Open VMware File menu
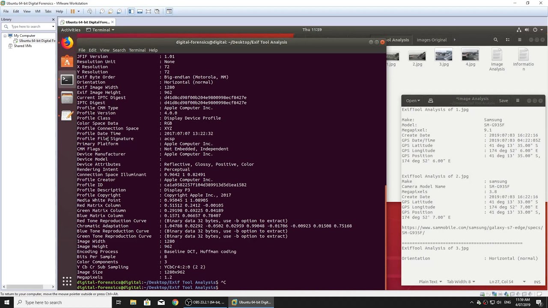The height and width of the screenshot is (308, 548). tap(6, 12)
